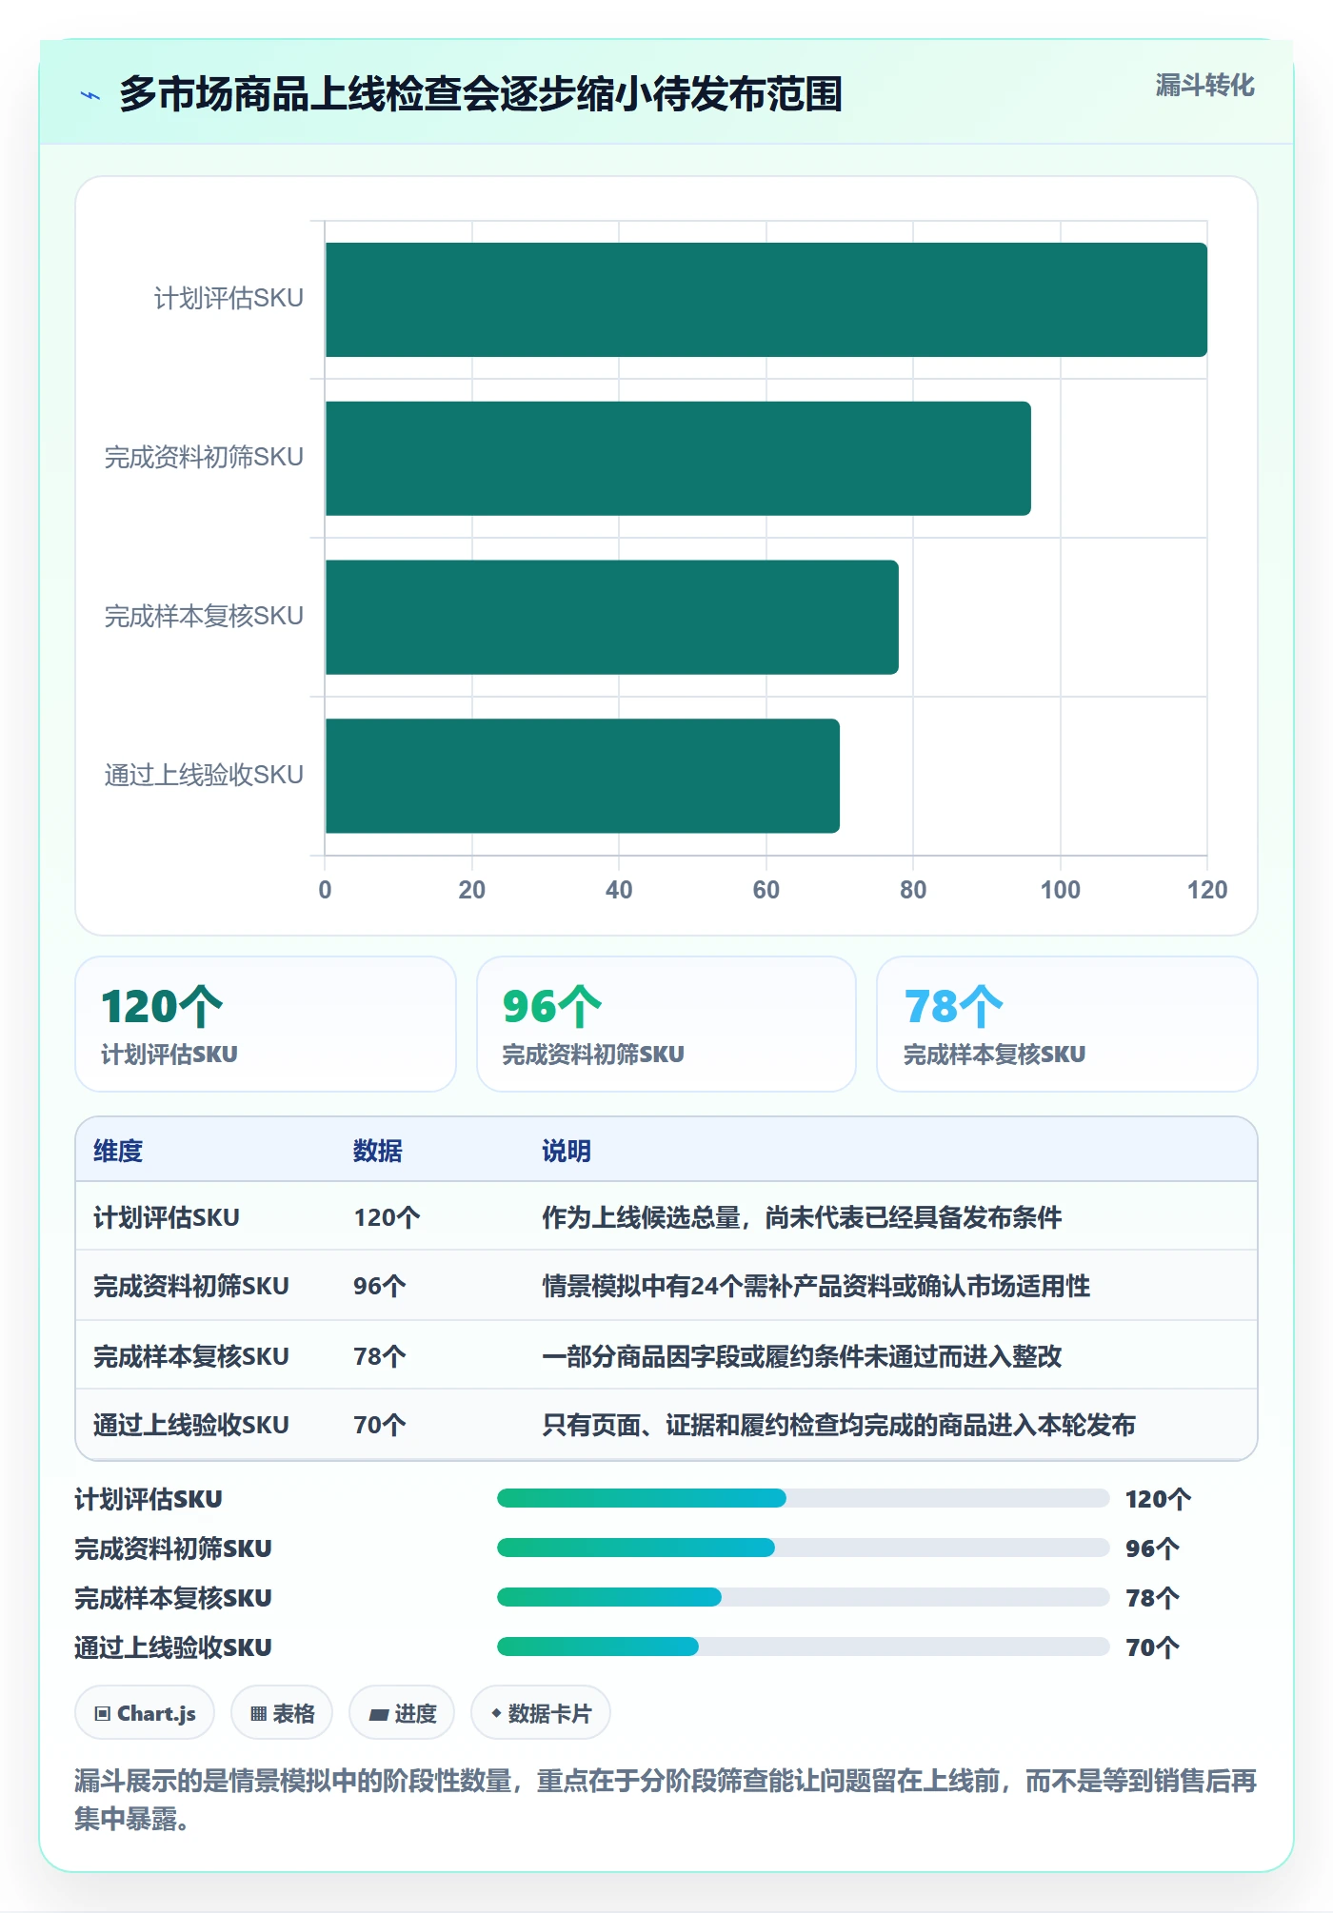Click the 完成样本复核SKU progress bar

[804, 1597]
